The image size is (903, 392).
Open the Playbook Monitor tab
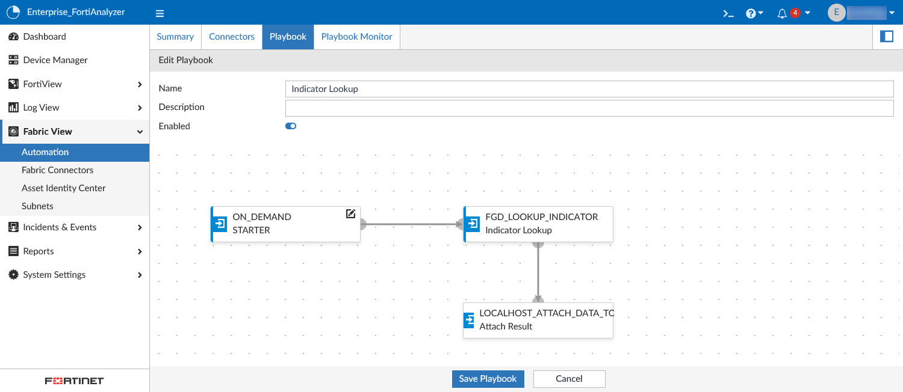click(x=356, y=37)
